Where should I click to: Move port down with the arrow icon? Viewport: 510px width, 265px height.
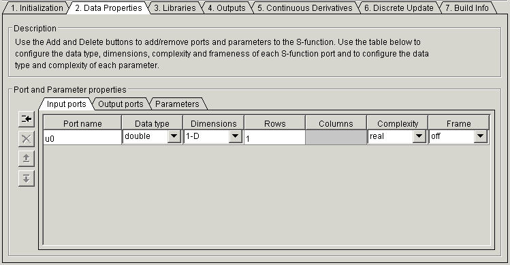click(x=27, y=178)
